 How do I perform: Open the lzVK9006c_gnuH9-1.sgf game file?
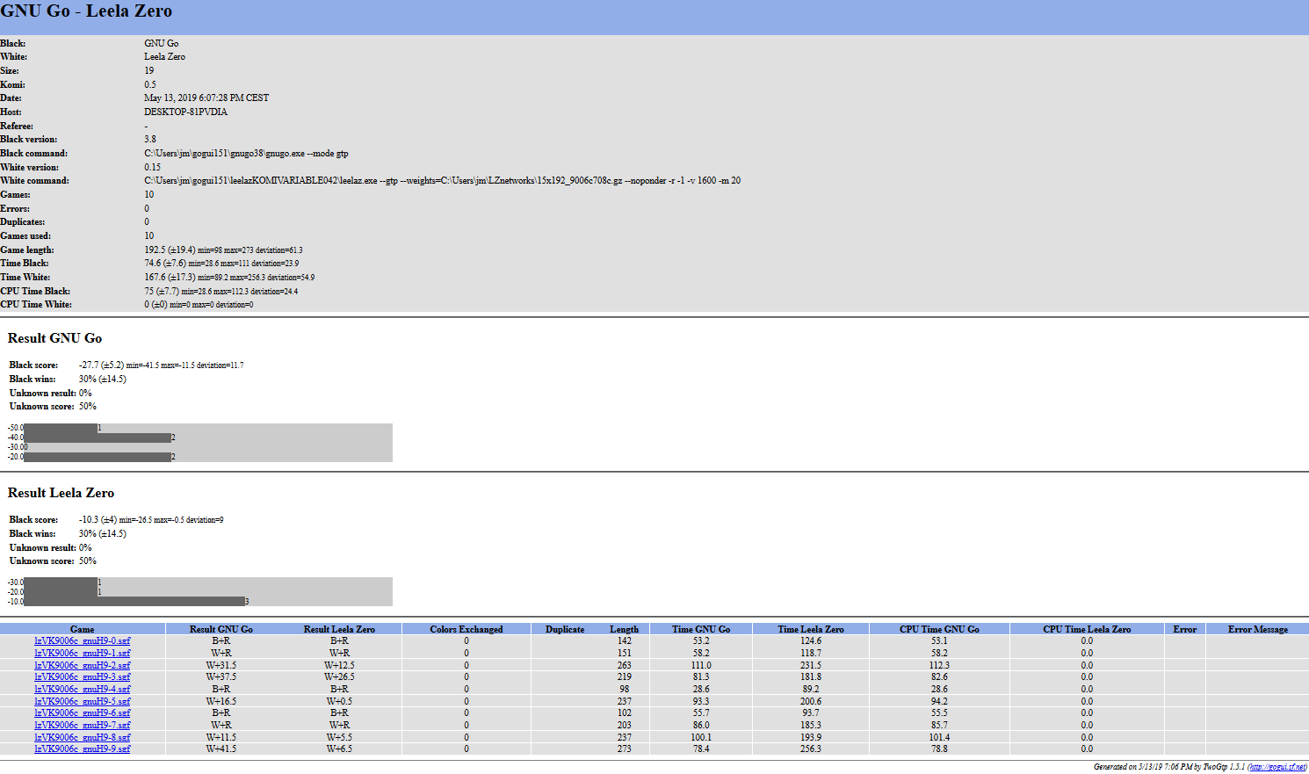pyautogui.click(x=83, y=654)
